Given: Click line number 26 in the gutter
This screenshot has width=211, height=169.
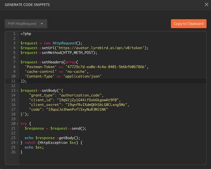Looking at the screenshot, I should (13, 152).
